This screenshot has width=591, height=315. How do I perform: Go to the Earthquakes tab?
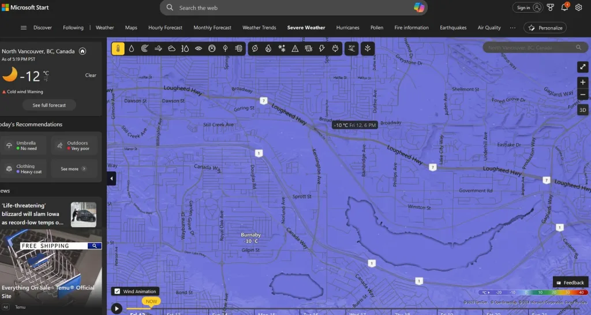[453, 28]
